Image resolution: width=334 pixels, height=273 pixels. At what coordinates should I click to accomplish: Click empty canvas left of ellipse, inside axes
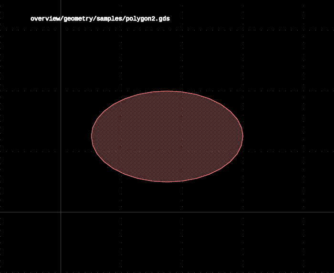75,136
